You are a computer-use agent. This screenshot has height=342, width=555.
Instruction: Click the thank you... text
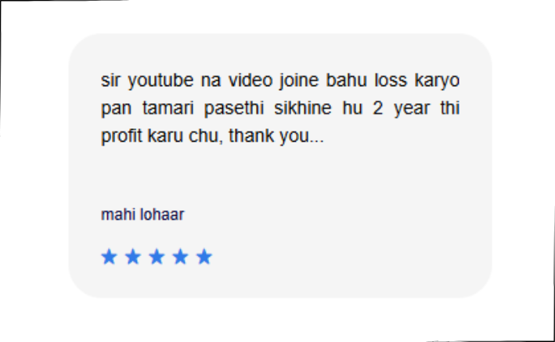pos(276,136)
